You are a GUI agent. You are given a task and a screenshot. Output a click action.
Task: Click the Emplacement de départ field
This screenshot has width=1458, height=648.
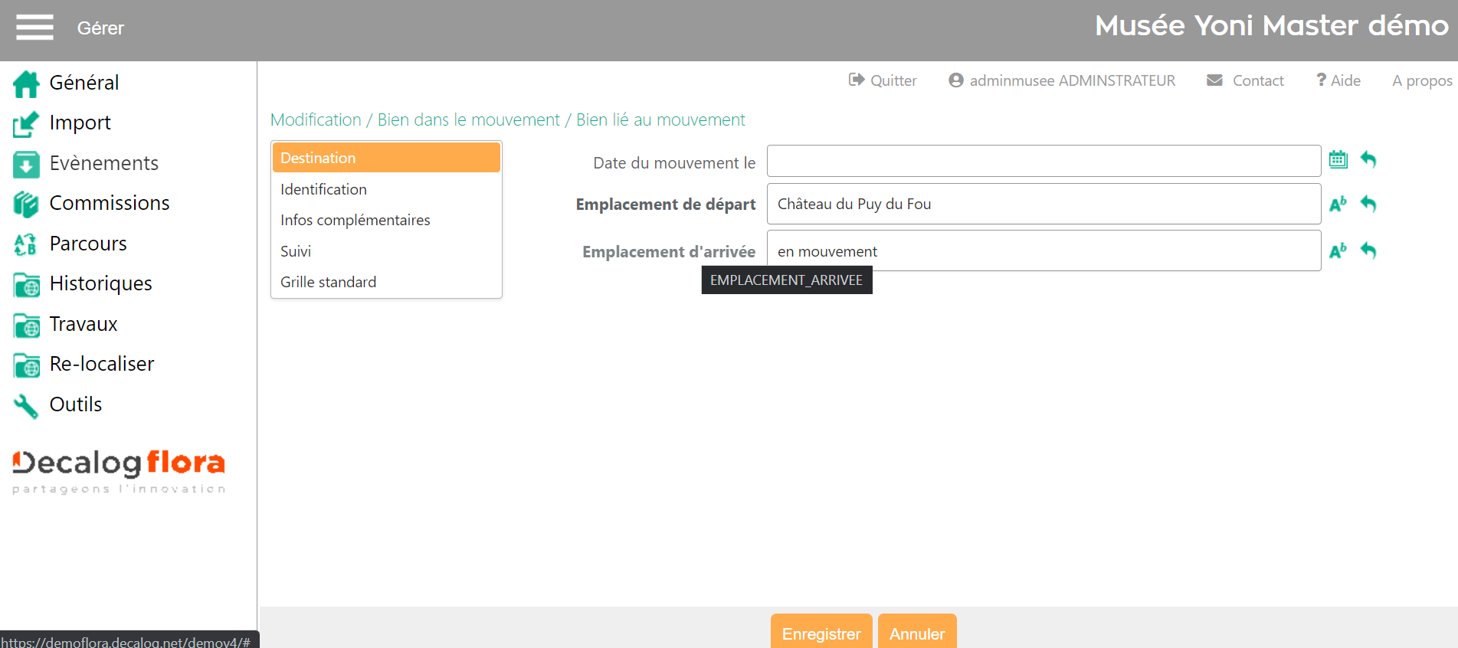tap(1044, 204)
